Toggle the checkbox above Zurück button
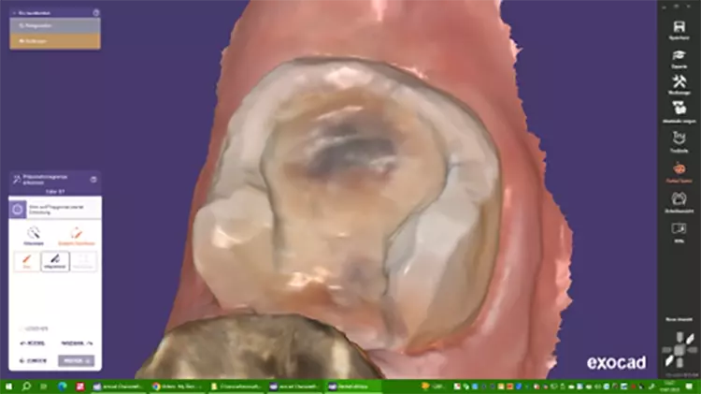This screenshot has height=394, width=701. pos(22,328)
